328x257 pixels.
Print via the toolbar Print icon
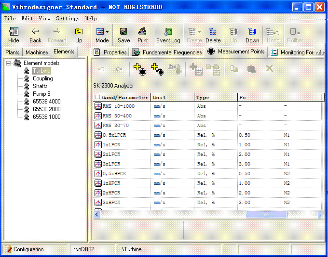click(143, 35)
